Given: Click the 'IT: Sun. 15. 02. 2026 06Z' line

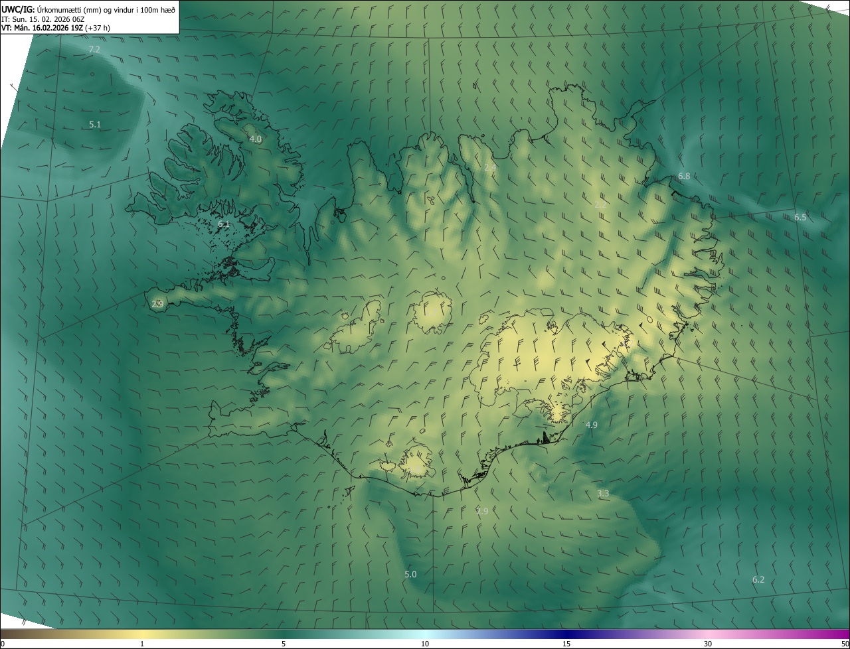Looking at the screenshot, I should 42,19.
